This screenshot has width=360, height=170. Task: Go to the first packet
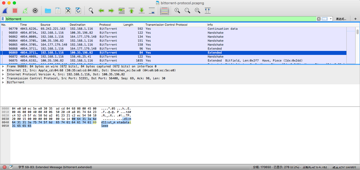(132, 11)
